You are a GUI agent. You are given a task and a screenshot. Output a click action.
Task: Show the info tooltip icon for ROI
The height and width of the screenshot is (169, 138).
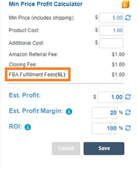(28, 127)
